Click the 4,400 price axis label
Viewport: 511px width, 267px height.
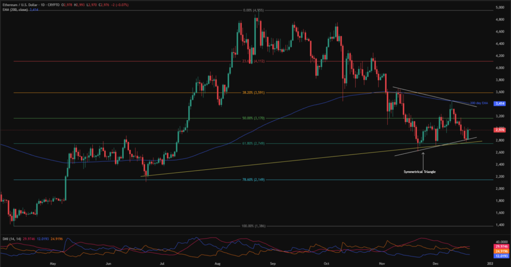500,44
